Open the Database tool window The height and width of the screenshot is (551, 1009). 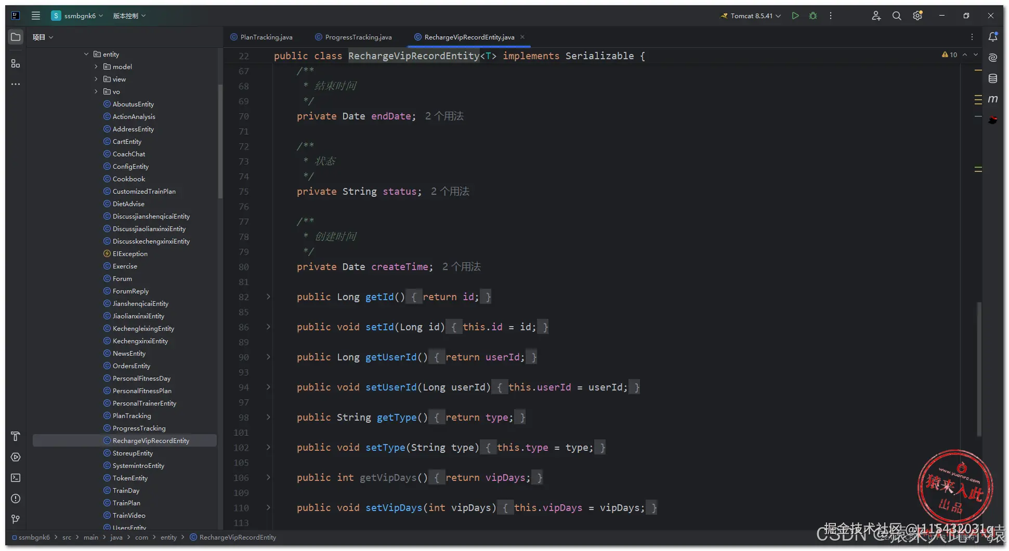pos(993,78)
